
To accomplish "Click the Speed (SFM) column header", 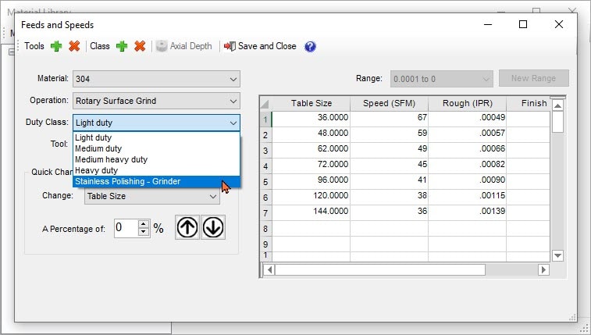I will tap(389, 103).
